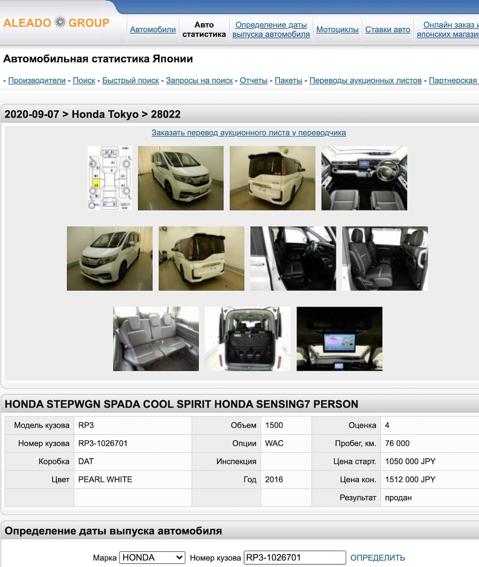View the rear exterior photo in first row
Viewport: 479px width, 567px height.
[x=273, y=178]
